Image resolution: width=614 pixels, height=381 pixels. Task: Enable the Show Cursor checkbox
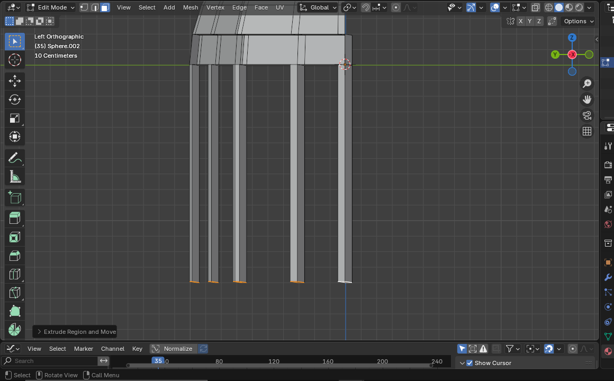pyautogui.click(x=469, y=363)
